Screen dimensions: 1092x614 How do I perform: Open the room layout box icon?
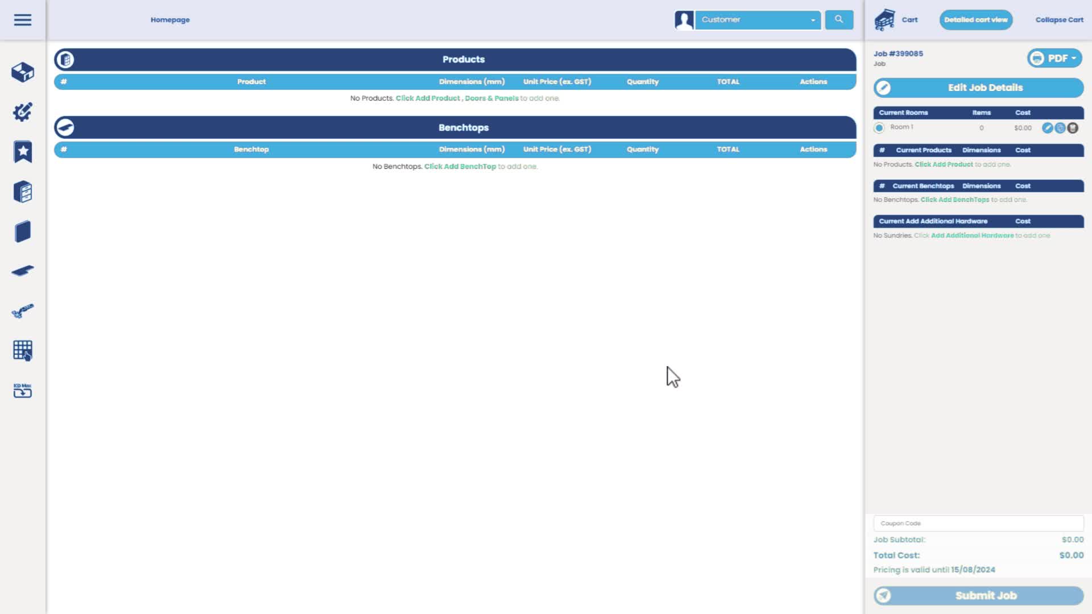[x=23, y=72]
